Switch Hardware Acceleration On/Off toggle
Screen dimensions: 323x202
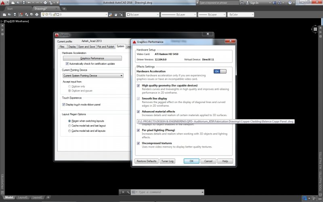point(220,72)
